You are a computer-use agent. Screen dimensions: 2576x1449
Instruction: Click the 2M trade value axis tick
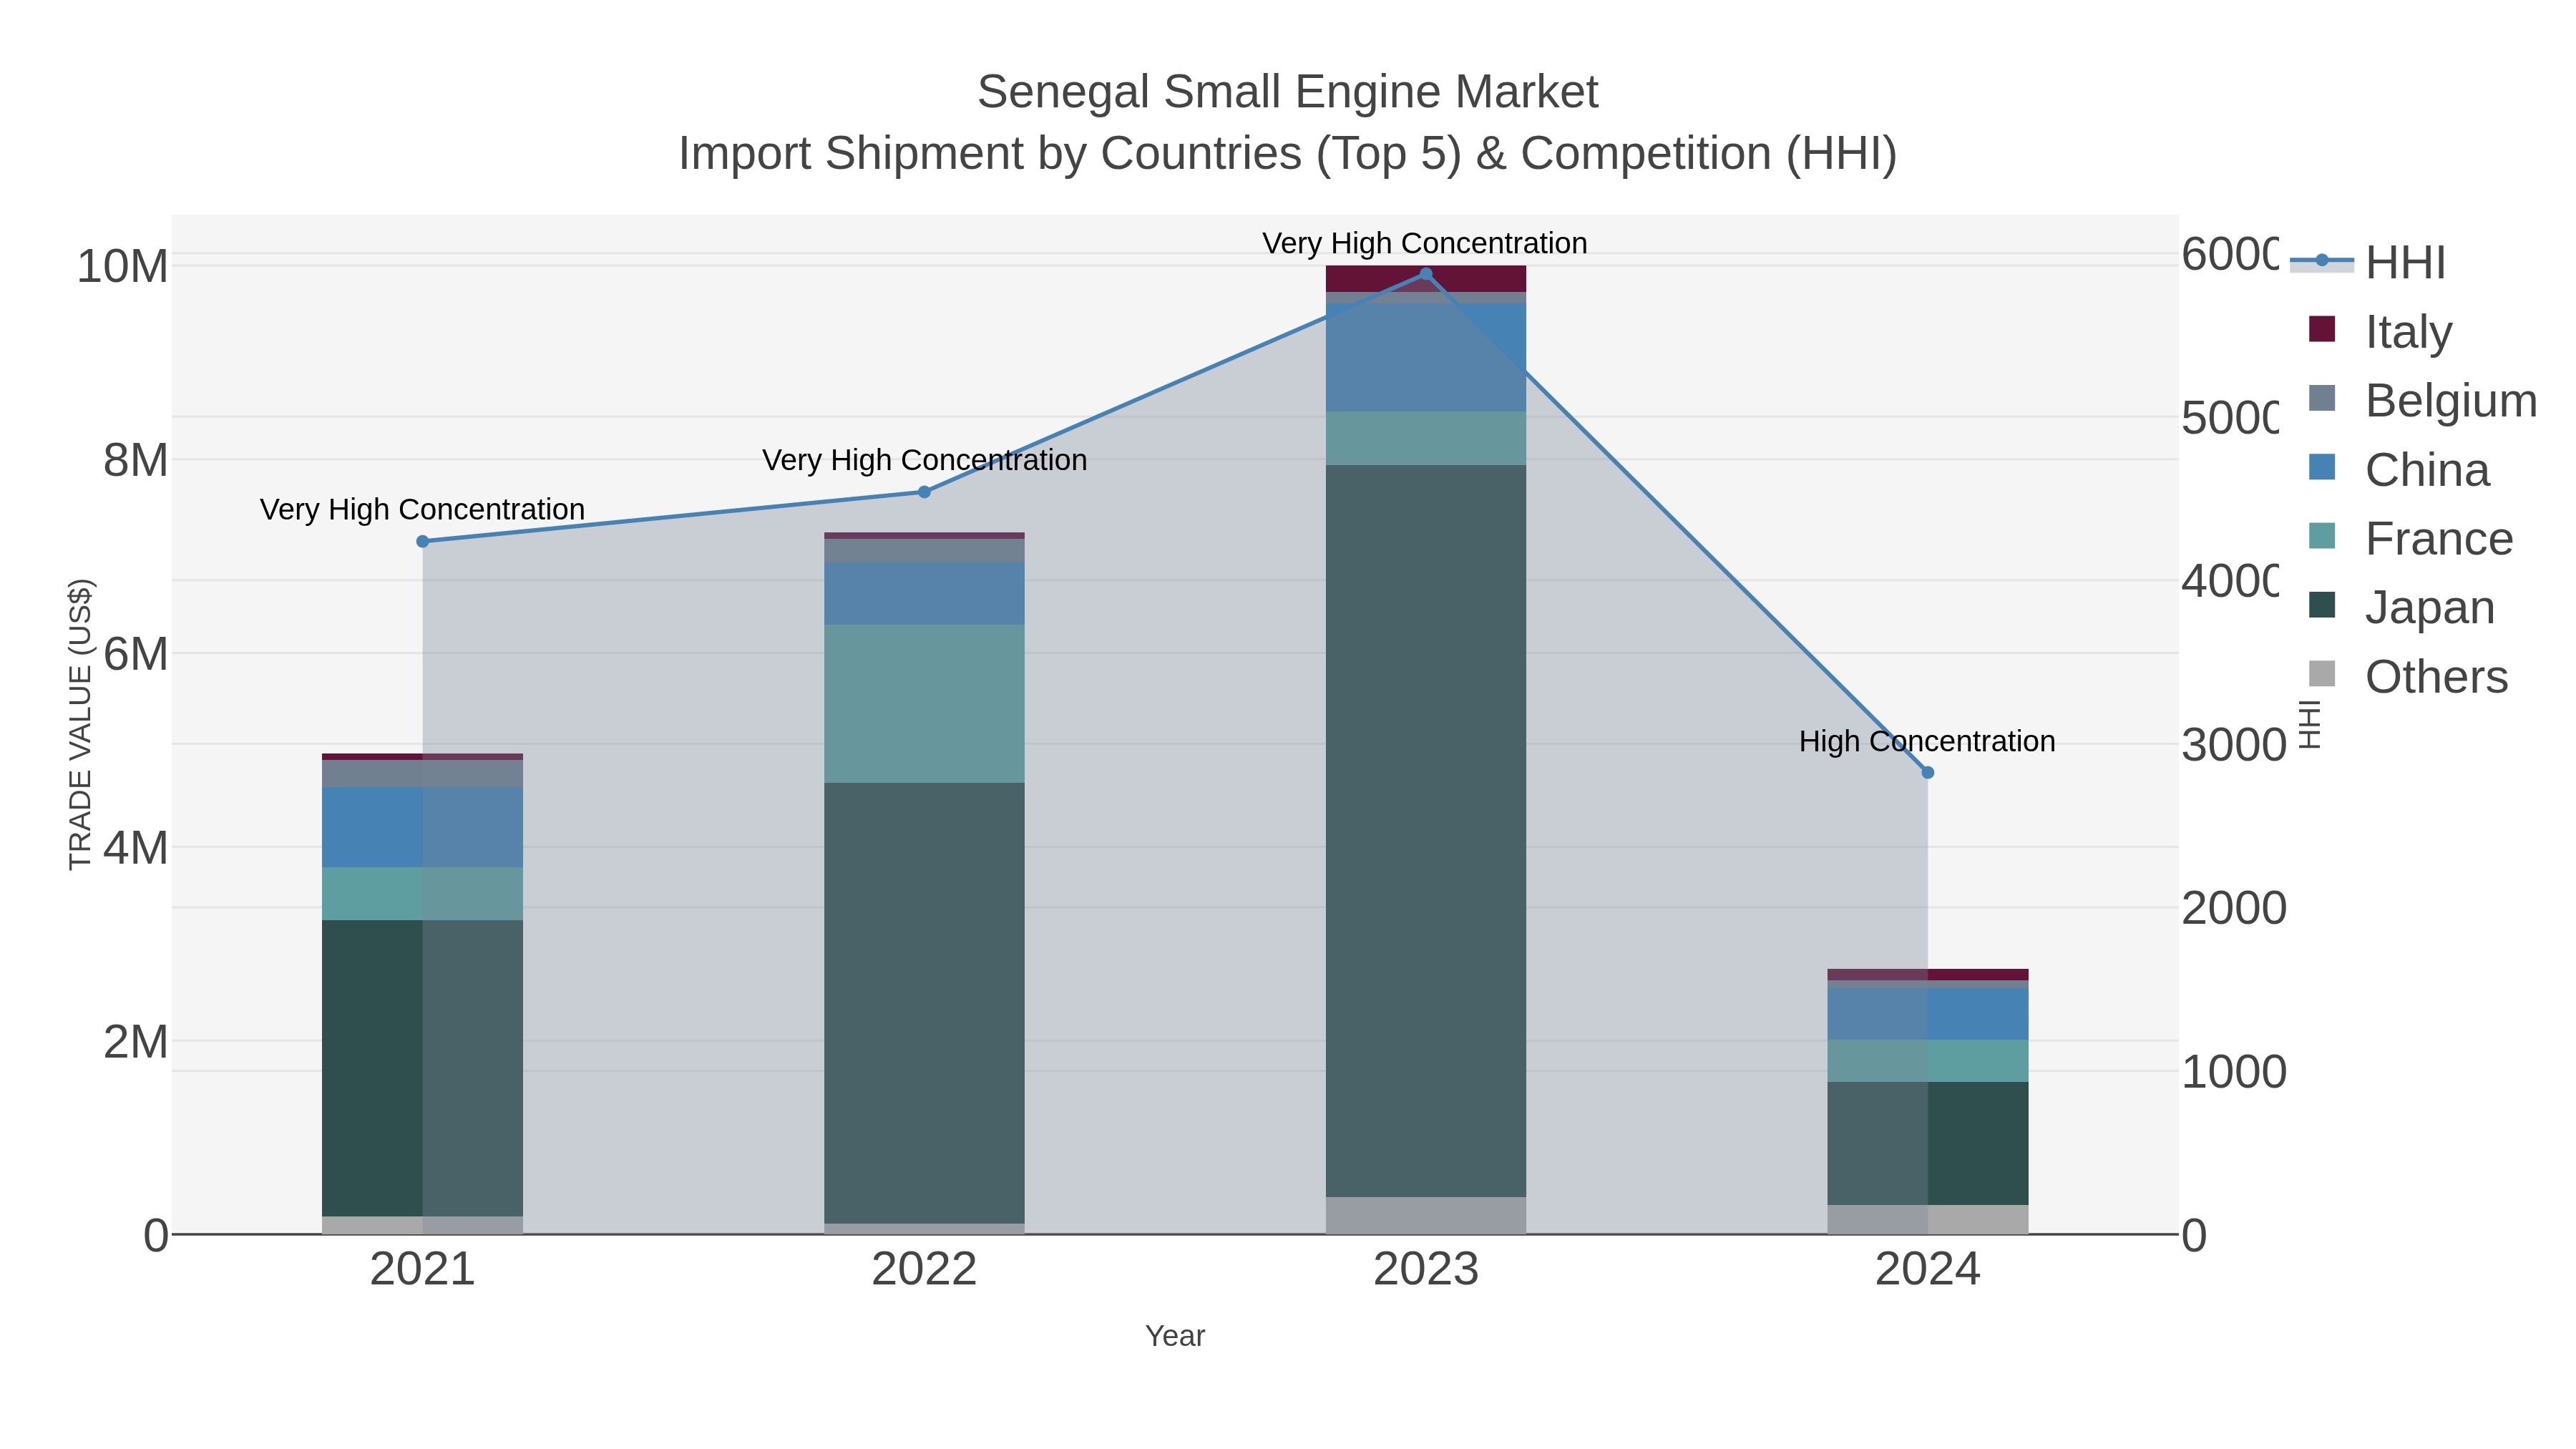[135, 1041]
